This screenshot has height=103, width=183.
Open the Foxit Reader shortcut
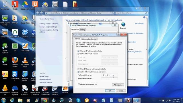pyautogui.click(x=25, y=47)
